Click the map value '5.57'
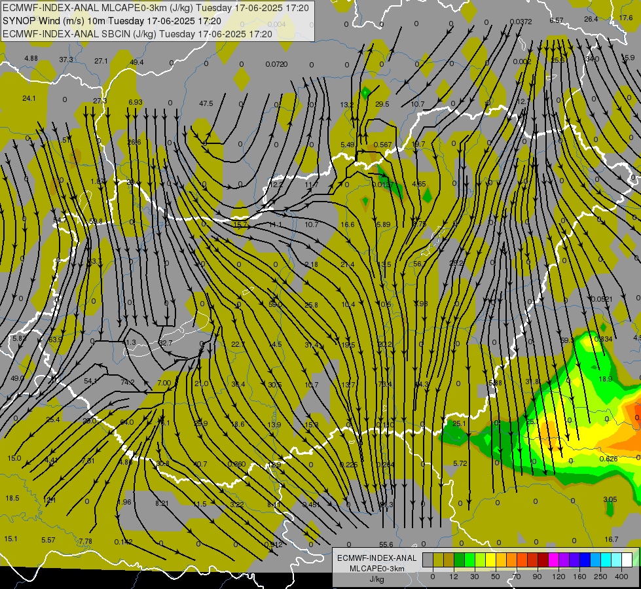This screenshot has width=641, height=589. pos(48,541)
